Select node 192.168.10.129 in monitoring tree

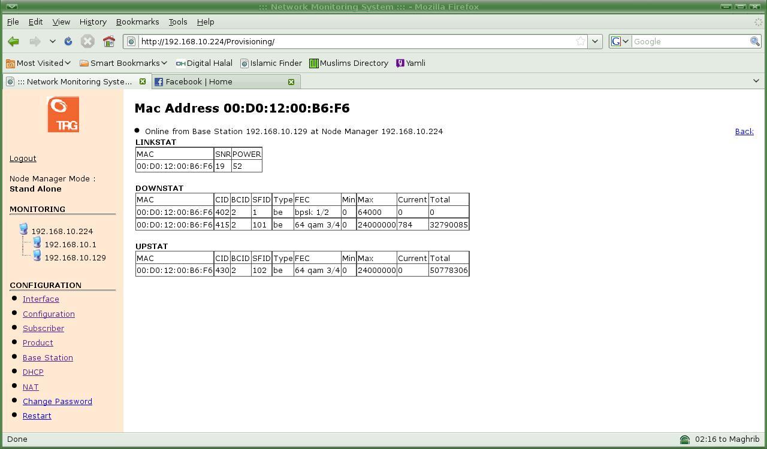[76, 258]
